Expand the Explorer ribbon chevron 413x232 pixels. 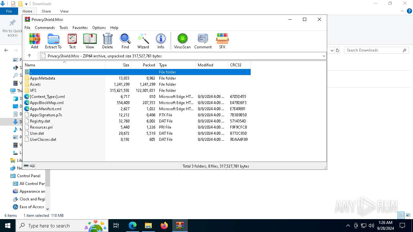pos(402,11)
